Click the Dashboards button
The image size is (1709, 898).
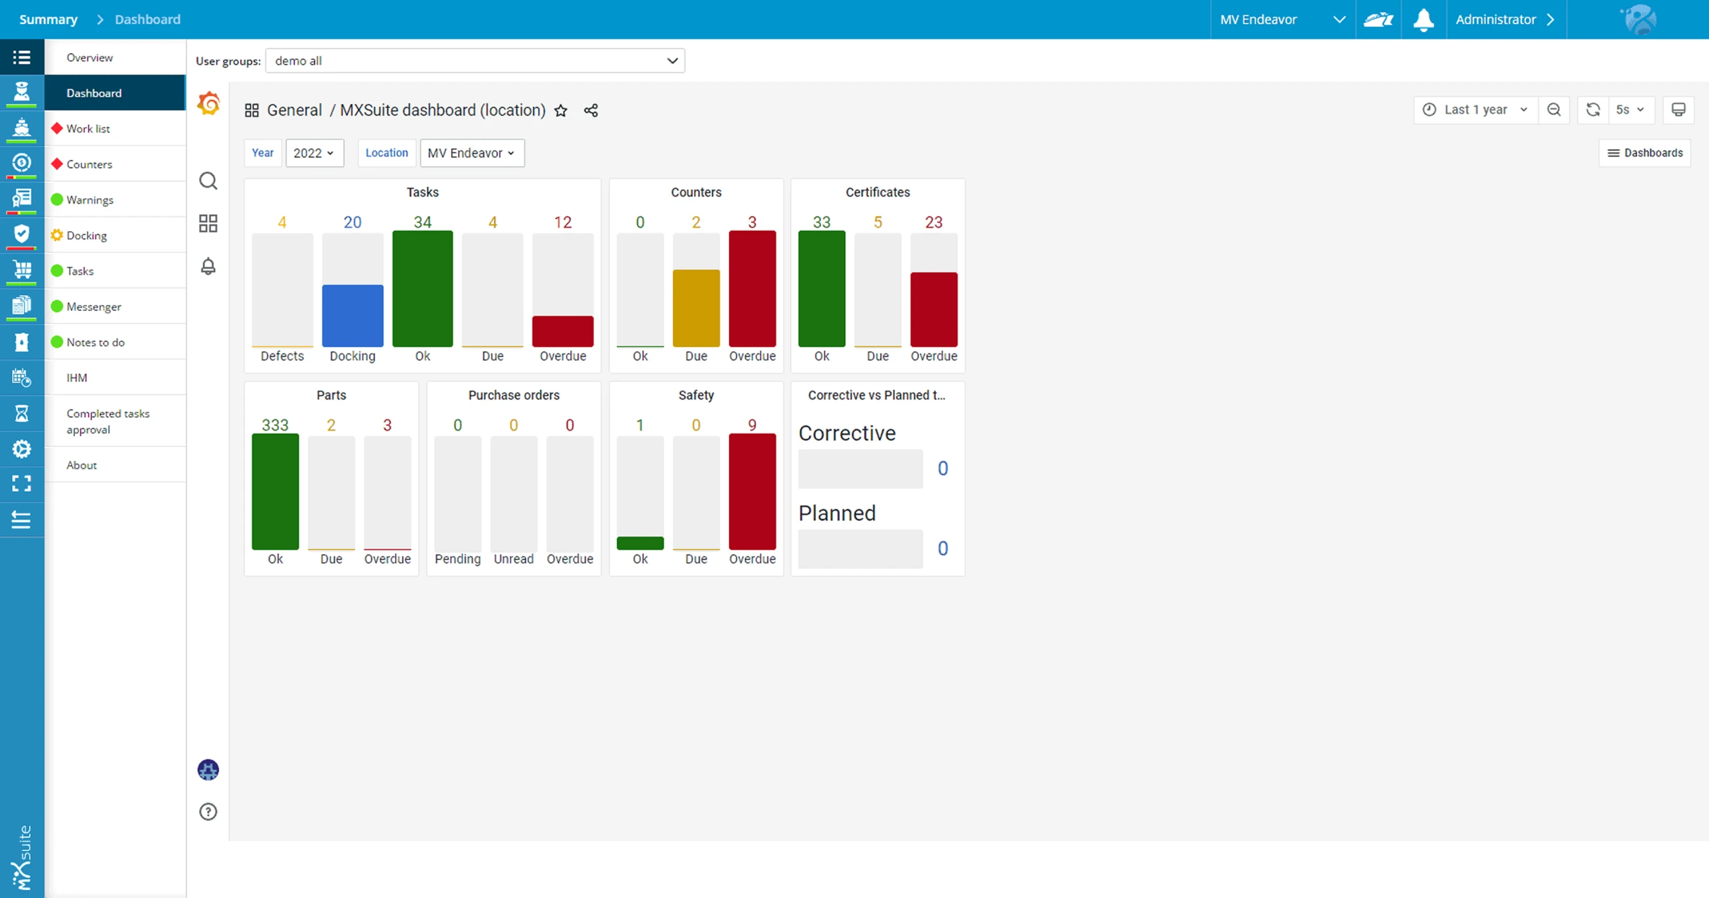[x=1645, y=153]
